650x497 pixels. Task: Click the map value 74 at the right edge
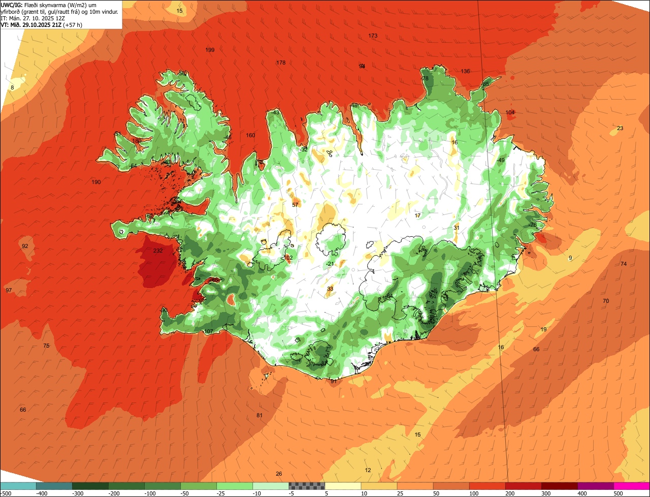tap(624, 264)
